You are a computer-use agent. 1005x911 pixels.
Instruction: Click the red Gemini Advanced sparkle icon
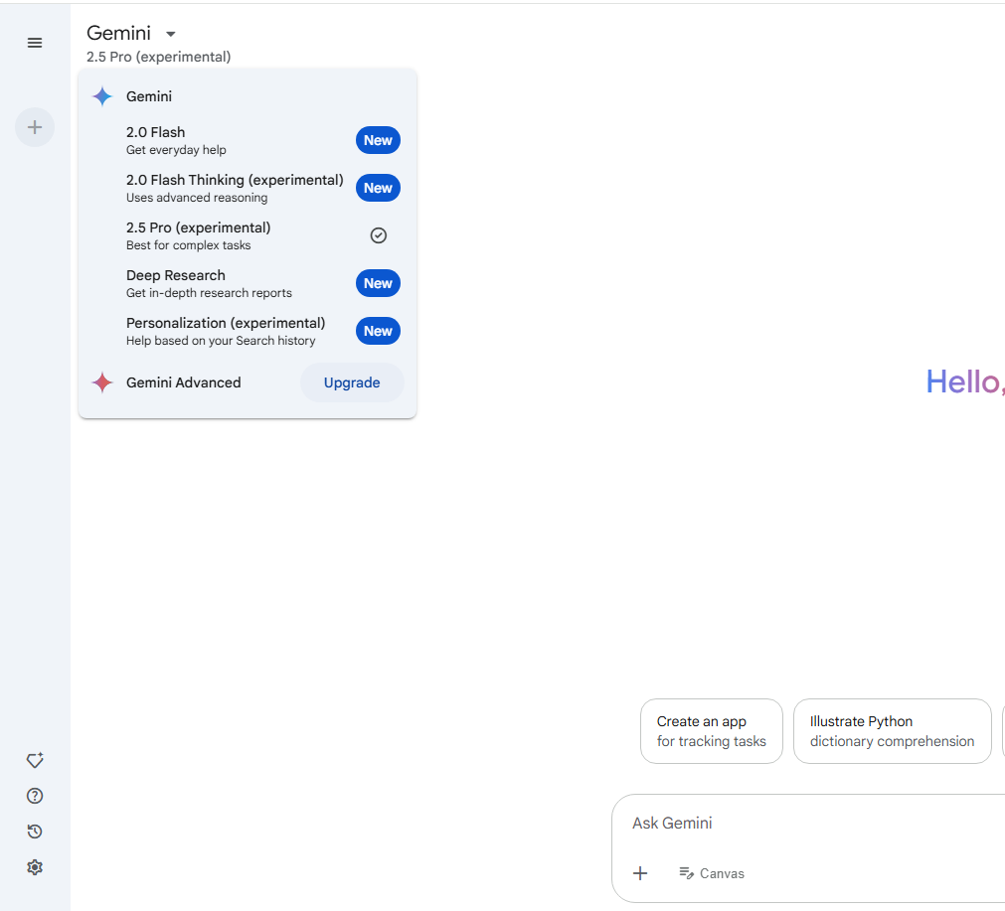102,382
